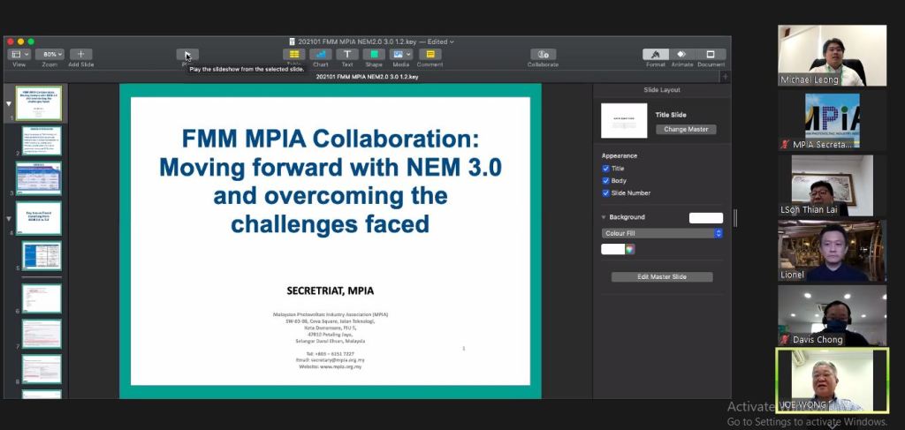Disable the Slide Number checkbox
905x430 pixels.
[x=605, y=193]
